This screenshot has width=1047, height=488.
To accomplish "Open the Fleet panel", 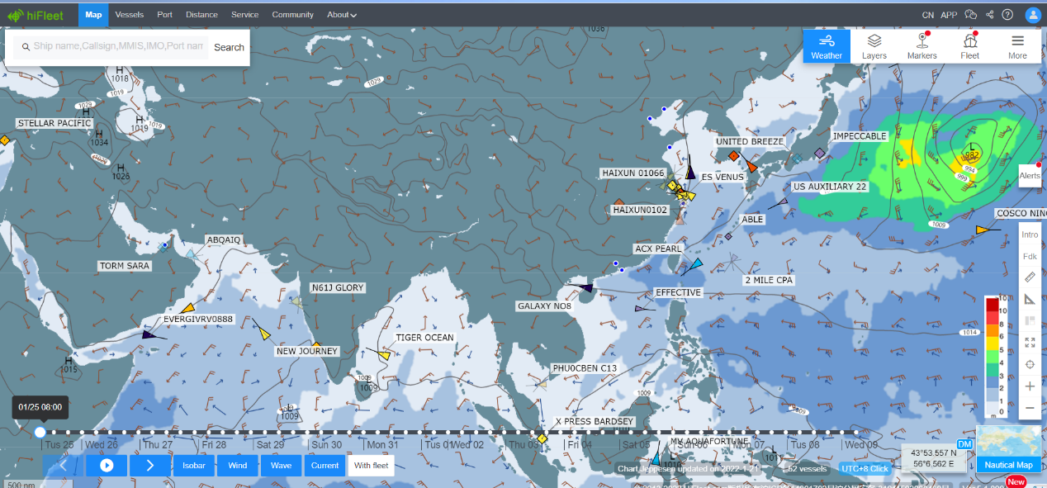I will 970,46.
